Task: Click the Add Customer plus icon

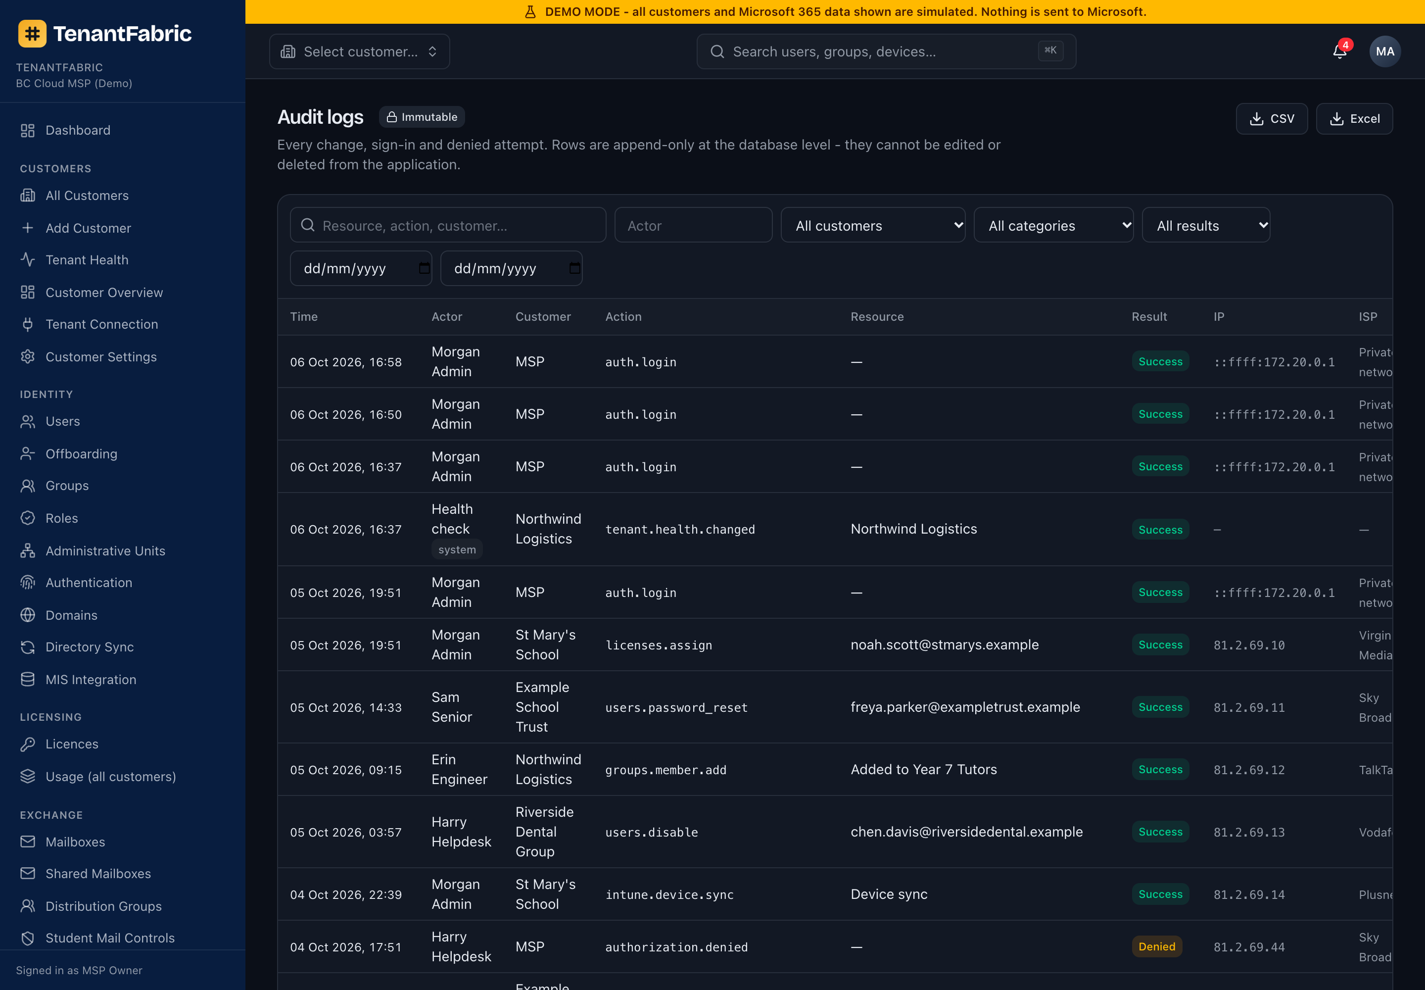Action: click(x=27, y=228)
